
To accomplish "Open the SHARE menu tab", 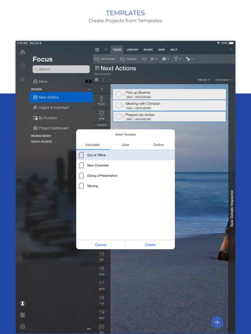I will point(148,50).
